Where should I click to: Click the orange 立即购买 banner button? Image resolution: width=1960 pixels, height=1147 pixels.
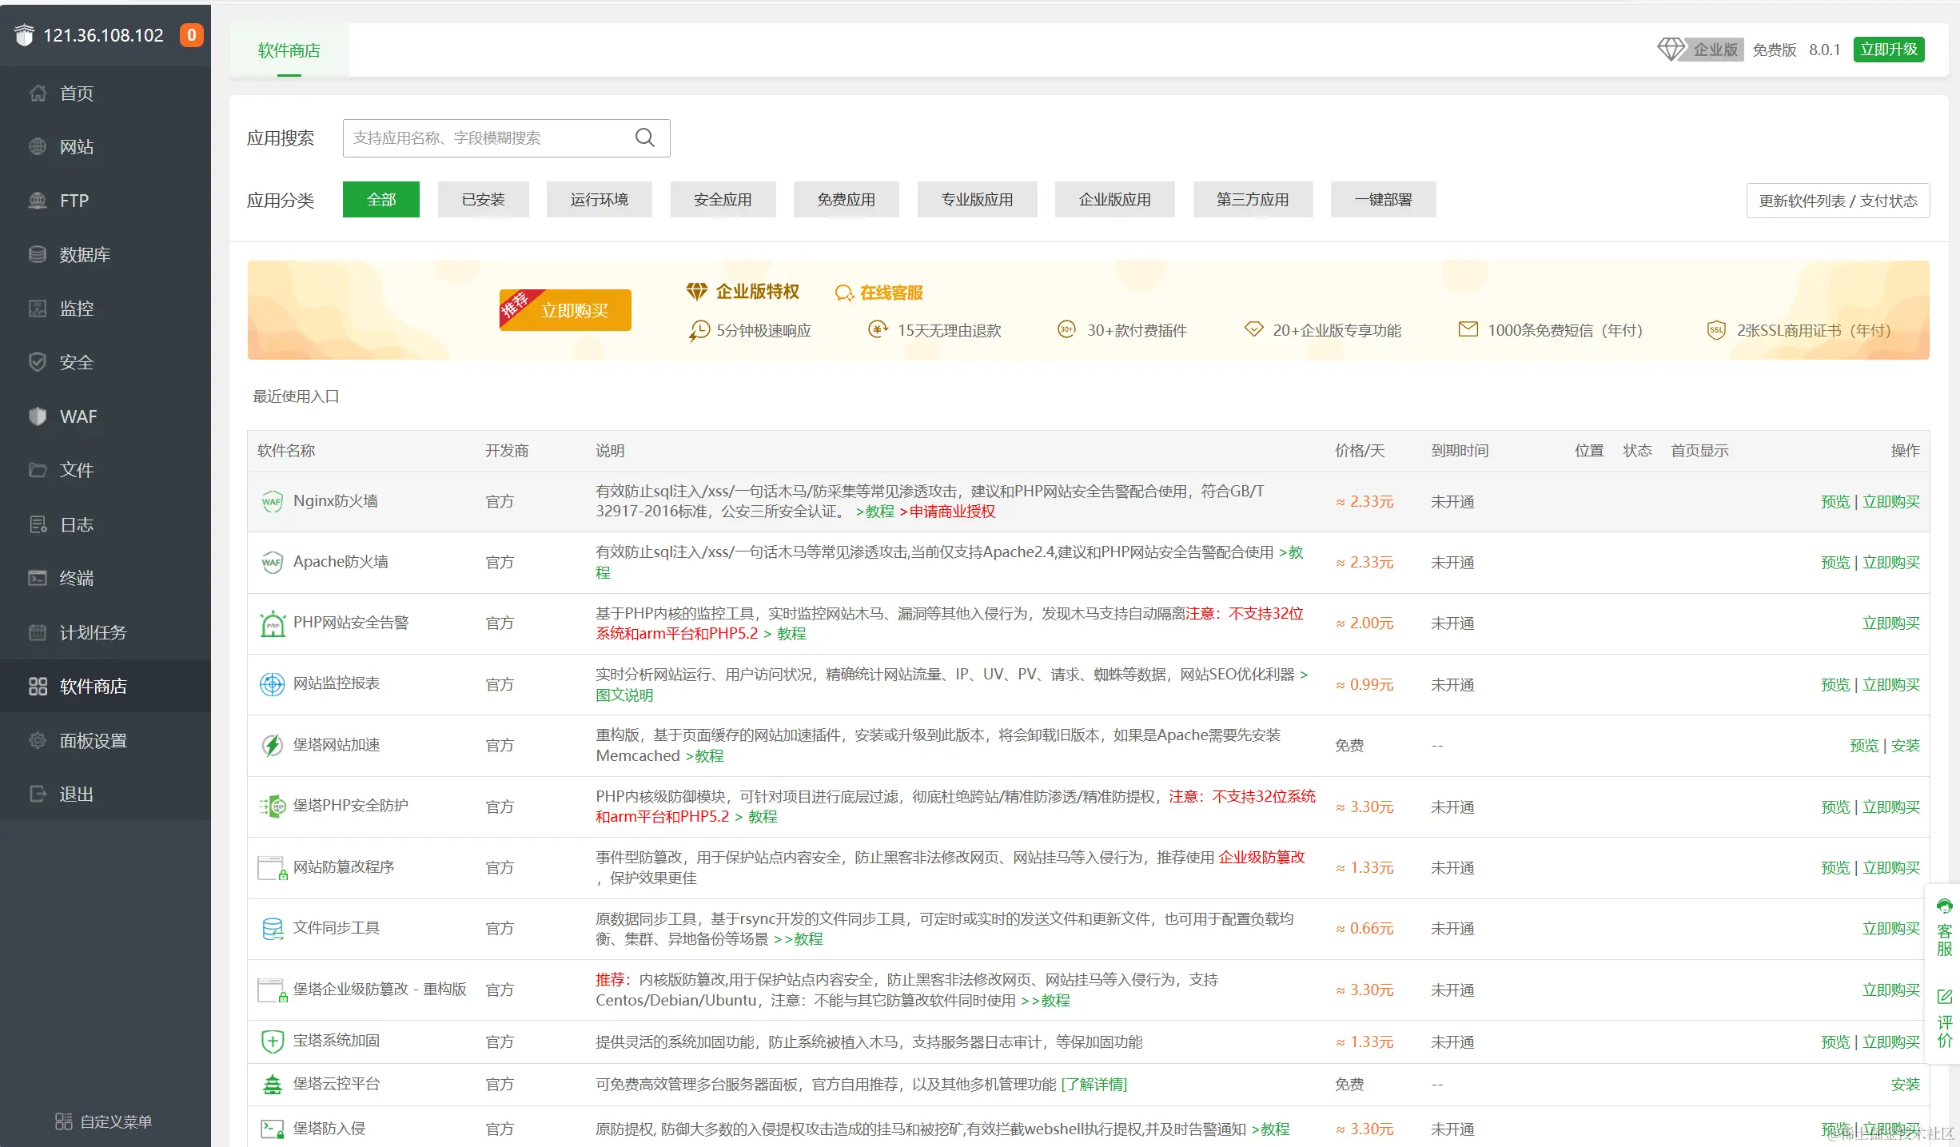tap(573, 310)
